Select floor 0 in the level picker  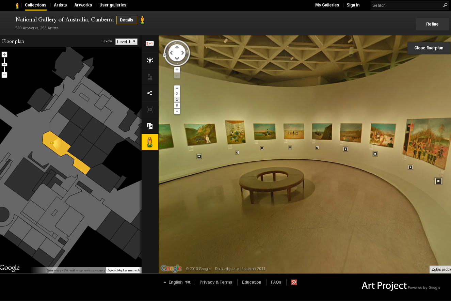click(177, 106)
